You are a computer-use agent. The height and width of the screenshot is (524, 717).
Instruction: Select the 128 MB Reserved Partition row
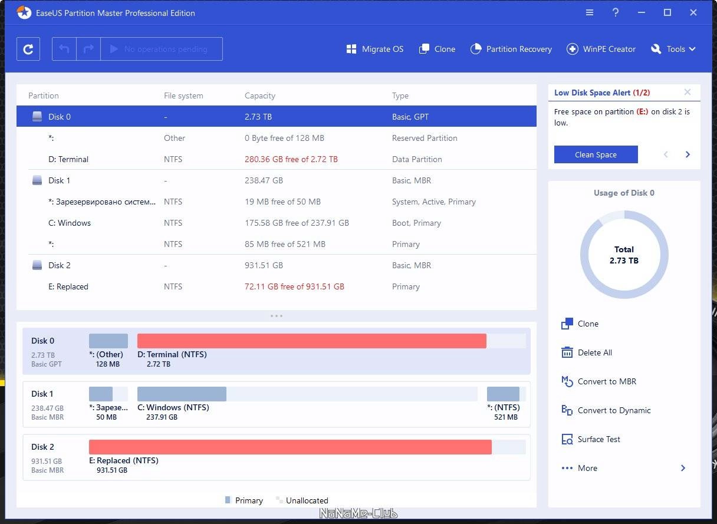[277, 138]
